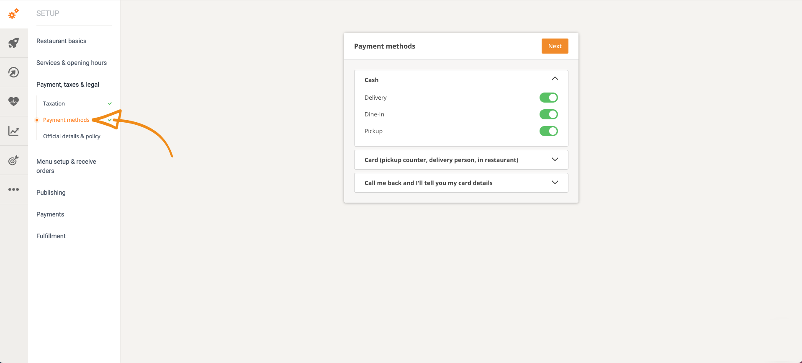Click the heart pulse icon
This screenshot has width=802, height=363.
tap(14, 101)
